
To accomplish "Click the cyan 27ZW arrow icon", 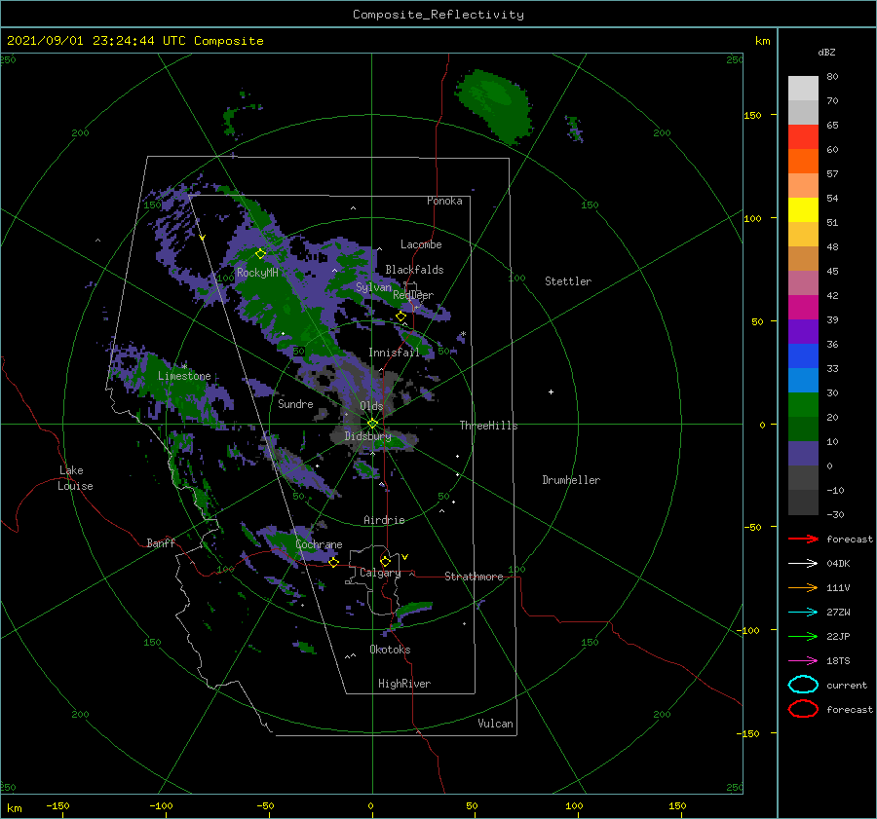I will [803, 613].
